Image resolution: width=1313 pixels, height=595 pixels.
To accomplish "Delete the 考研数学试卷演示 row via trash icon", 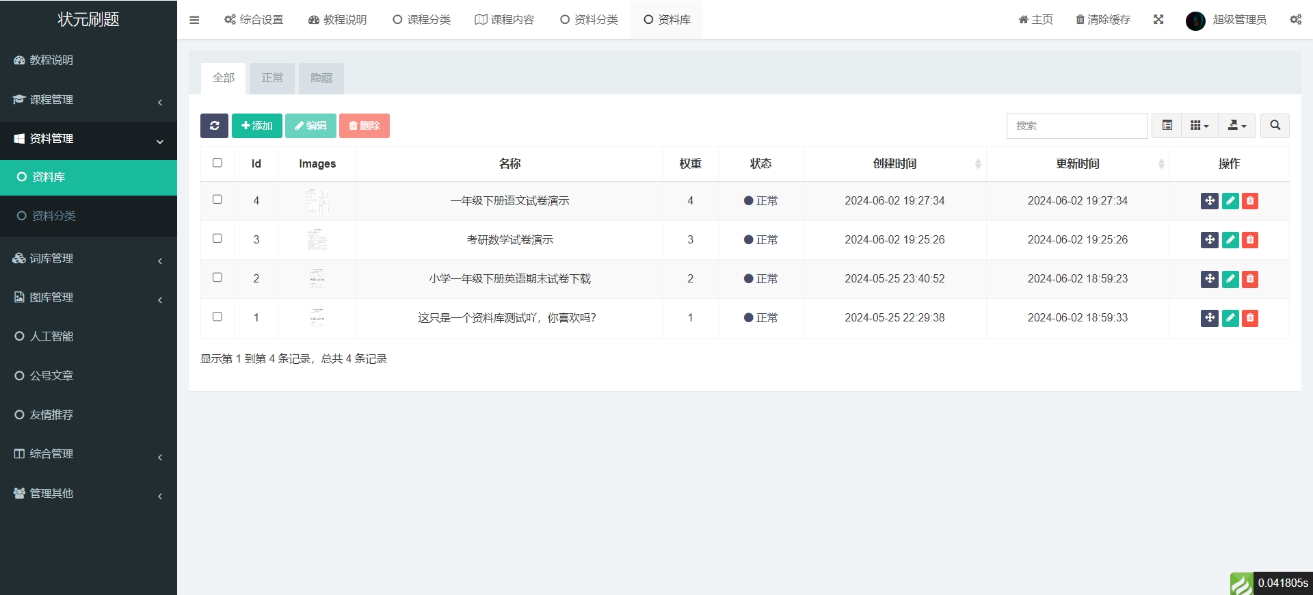I will coord(1250,240).
